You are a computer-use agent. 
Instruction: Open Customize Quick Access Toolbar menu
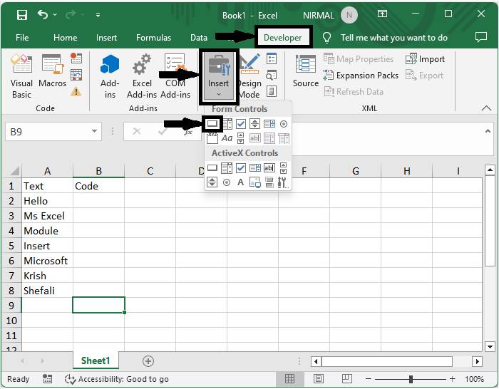pyautogui.click(x=98, y=15)
